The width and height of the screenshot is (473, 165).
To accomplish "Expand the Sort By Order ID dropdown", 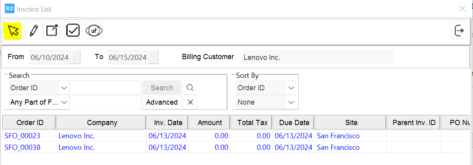I will [x=291, y=88].
